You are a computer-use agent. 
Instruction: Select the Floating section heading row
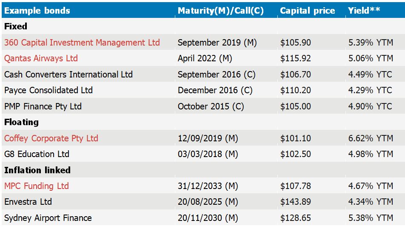click(x=21, y=122)
